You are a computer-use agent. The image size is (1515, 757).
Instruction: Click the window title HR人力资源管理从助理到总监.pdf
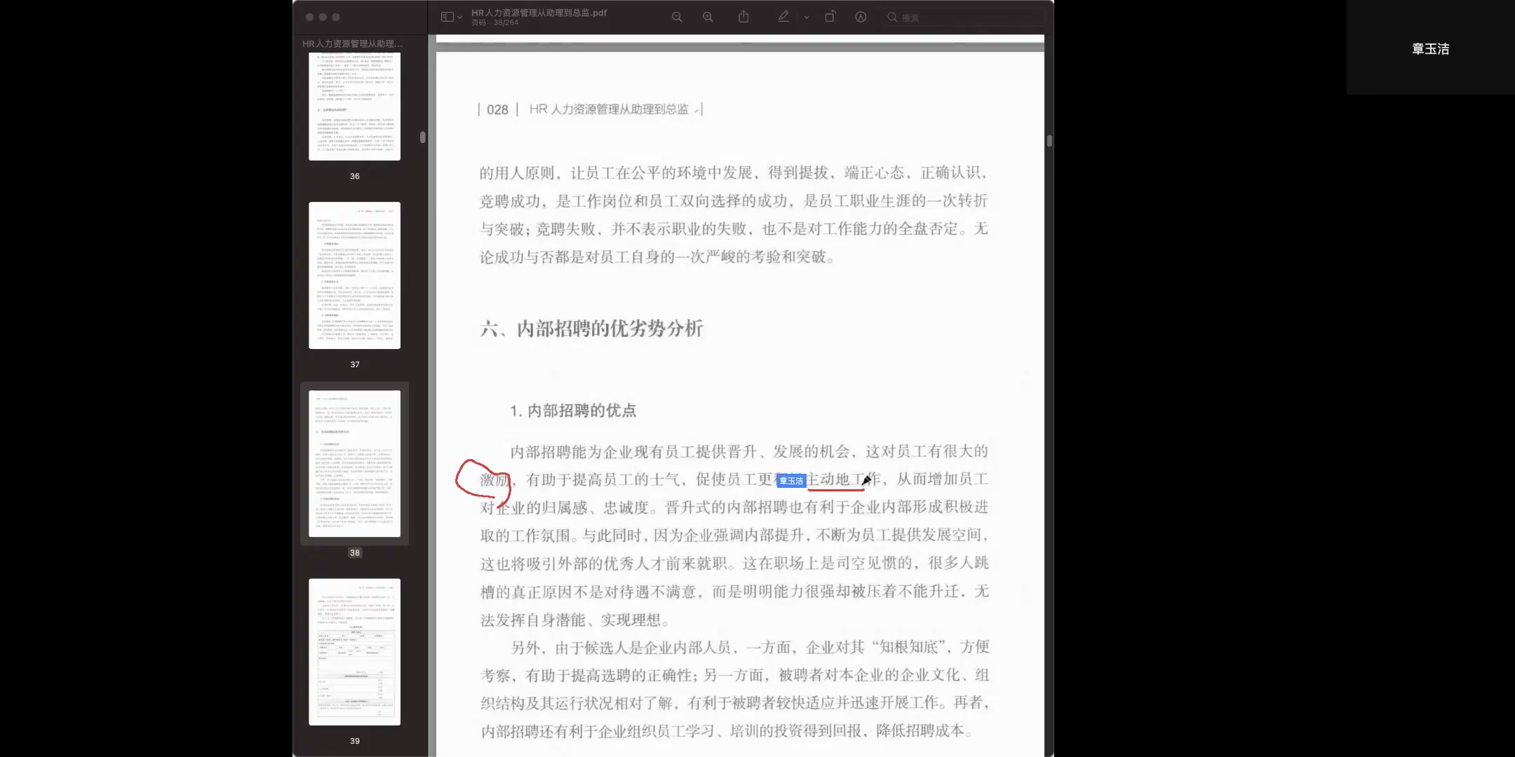pos(539,13)
